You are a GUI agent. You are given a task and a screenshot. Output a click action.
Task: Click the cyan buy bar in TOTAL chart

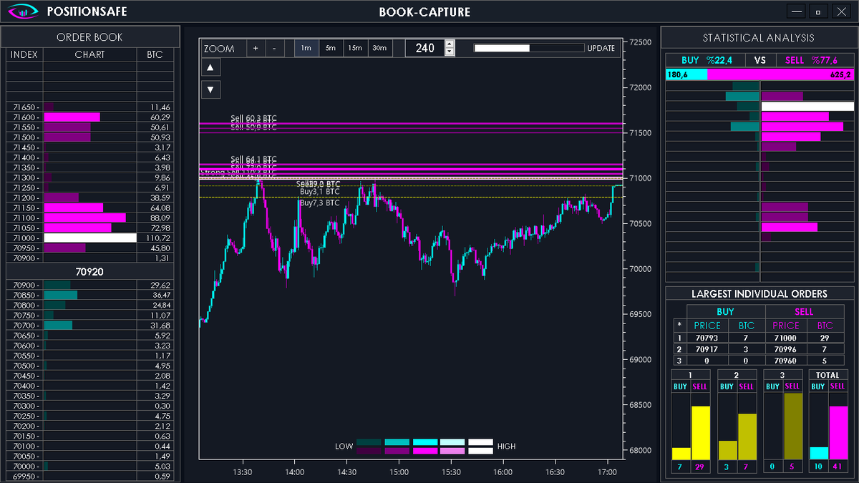click(x=819, y=453)
